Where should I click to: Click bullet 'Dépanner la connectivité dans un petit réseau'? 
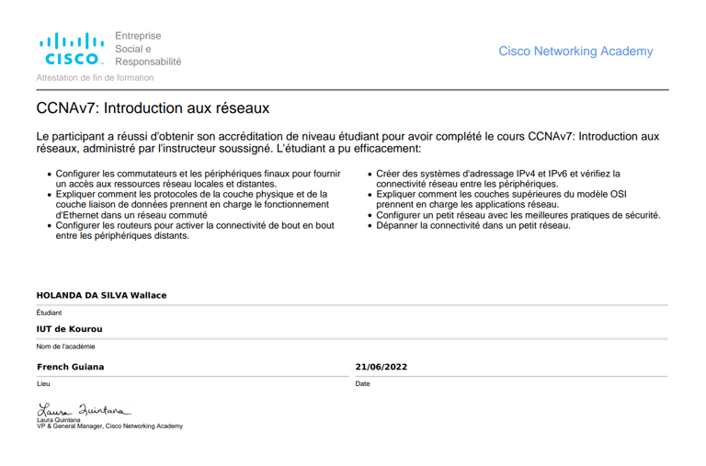coord(473,225)
